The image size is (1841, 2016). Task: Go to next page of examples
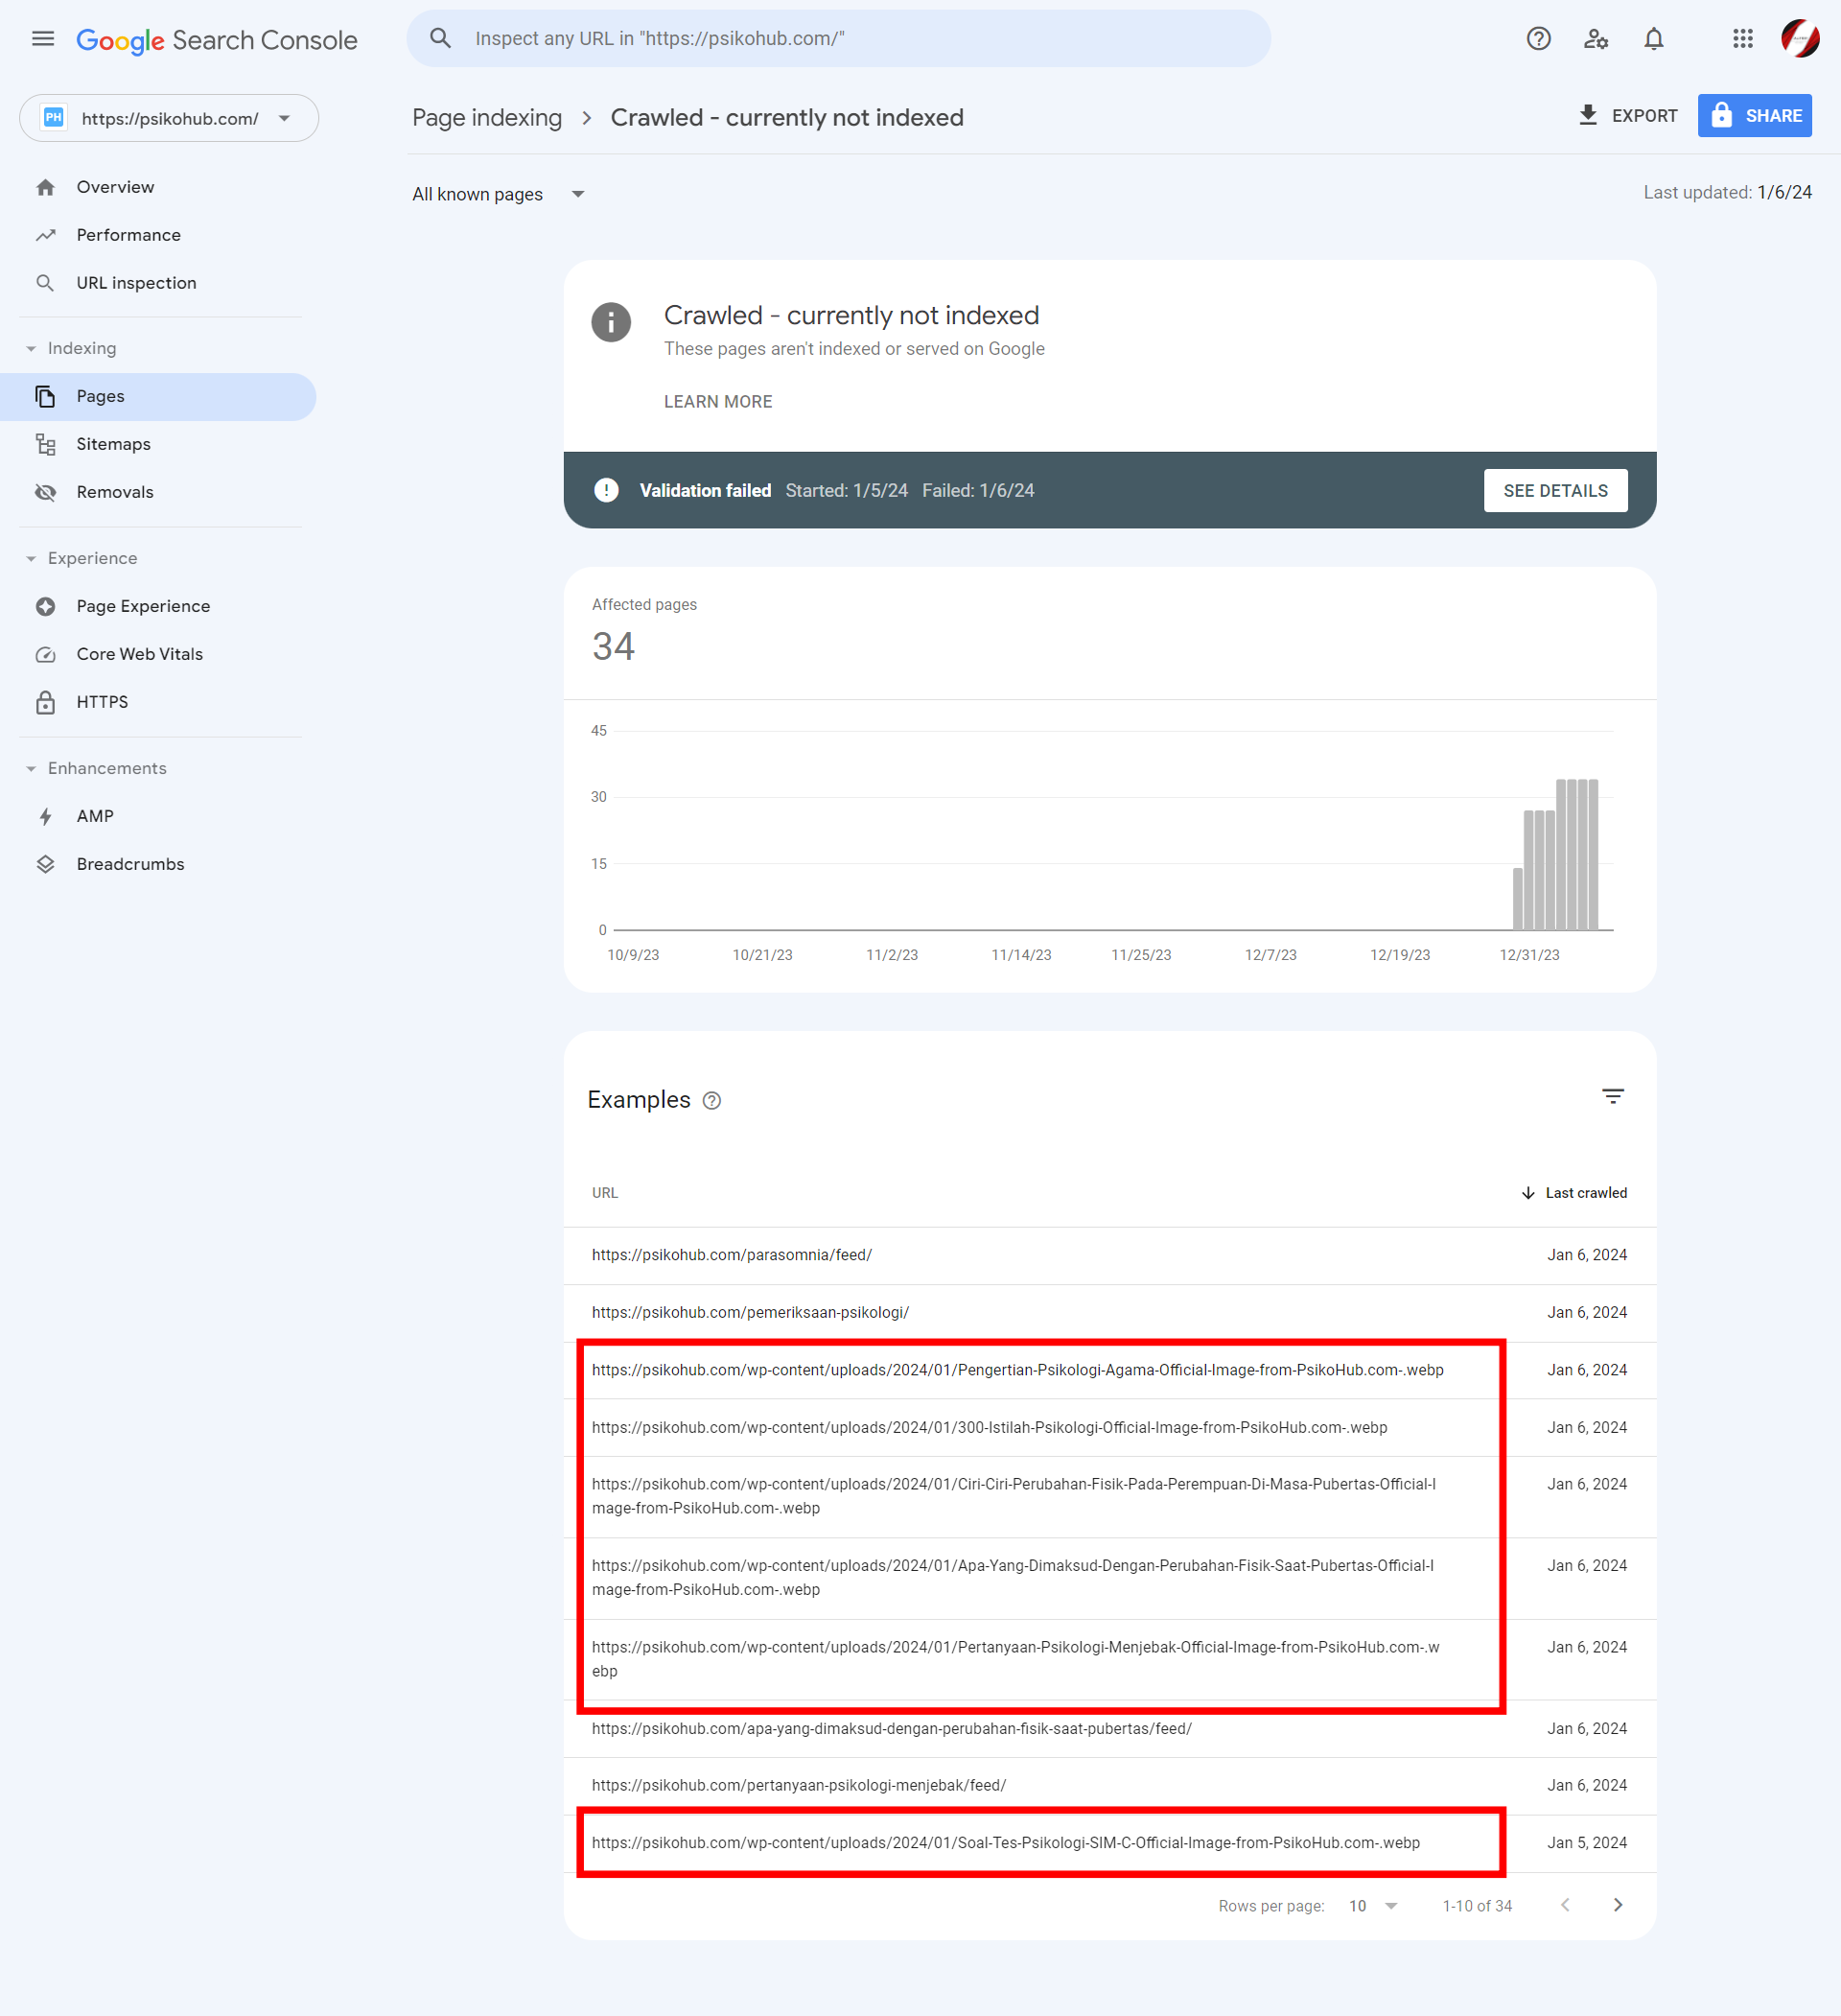1618,1905
